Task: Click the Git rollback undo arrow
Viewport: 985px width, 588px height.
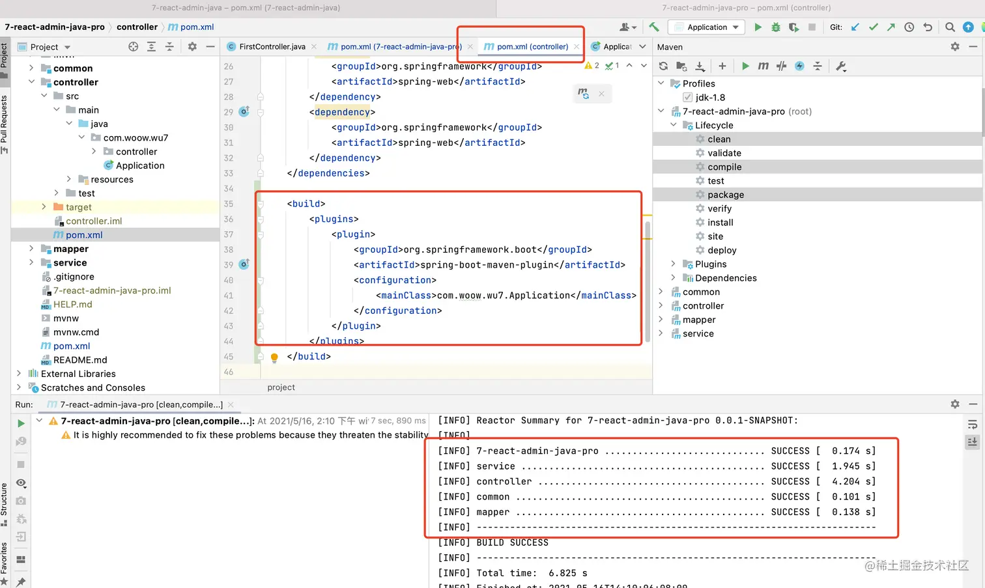Action: tap(928, 27)
